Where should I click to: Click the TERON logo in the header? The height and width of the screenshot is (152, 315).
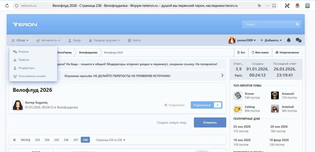pos(25,25)
